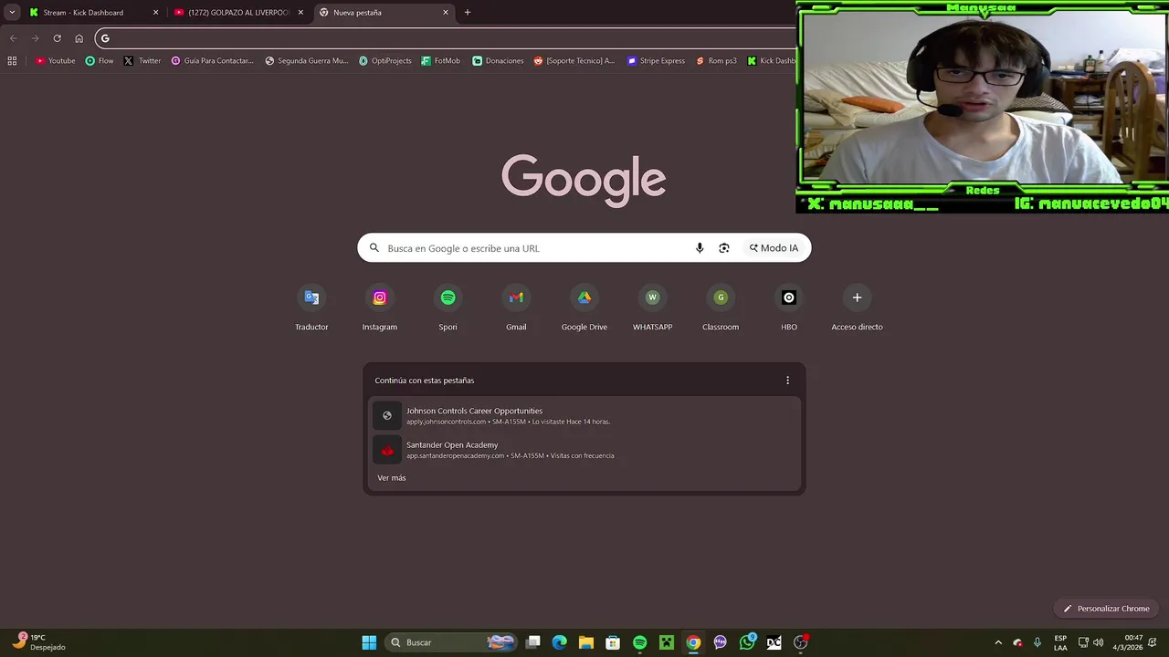Open the volume control in system tray
The image size is (1169, 657).
pyautogui.click(x=1098, y=642)
